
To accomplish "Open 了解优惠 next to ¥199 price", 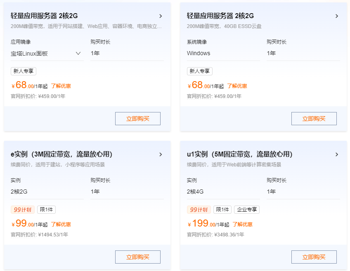I will pyautogui.click(x=243, y=224).
